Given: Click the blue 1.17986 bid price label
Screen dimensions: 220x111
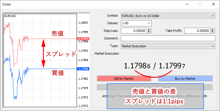Looking at the screenshot, I should 83,69.
